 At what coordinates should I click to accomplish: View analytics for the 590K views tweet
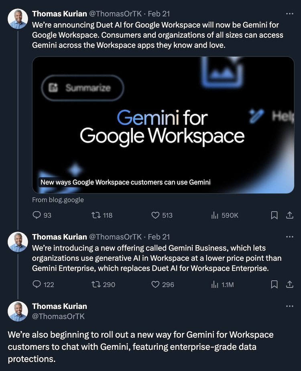tap(215, 215)
